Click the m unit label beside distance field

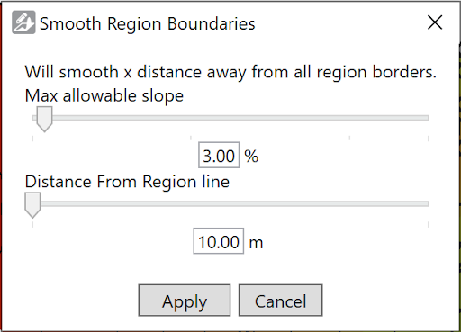coord(256,243)
